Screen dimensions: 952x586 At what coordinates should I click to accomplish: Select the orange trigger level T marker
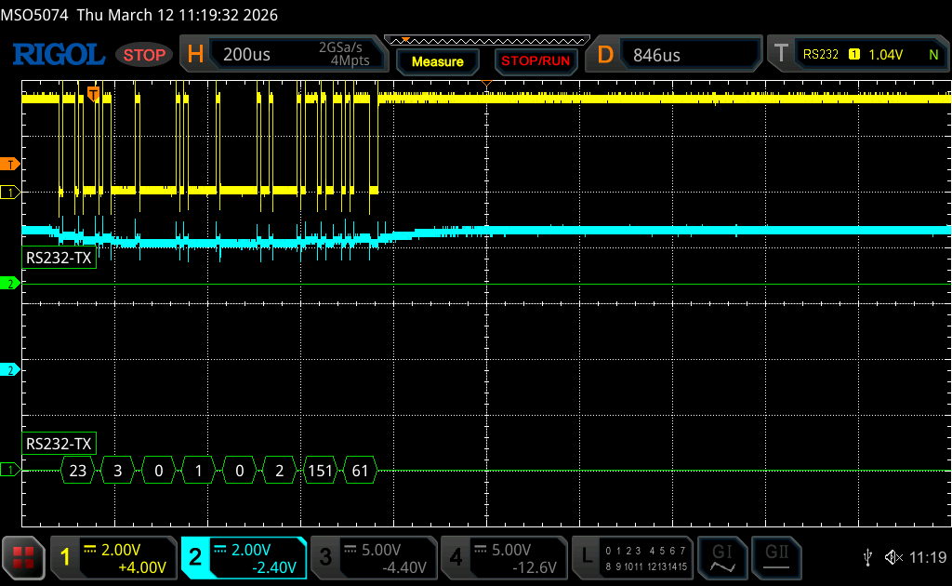pos(10,165)
